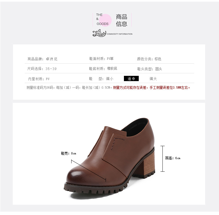
Task: Click the Josiny brand logo
Action: click(99, 33)
